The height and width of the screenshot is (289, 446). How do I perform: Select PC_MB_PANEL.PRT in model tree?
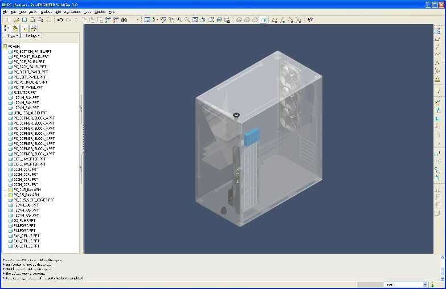(26, 87)
